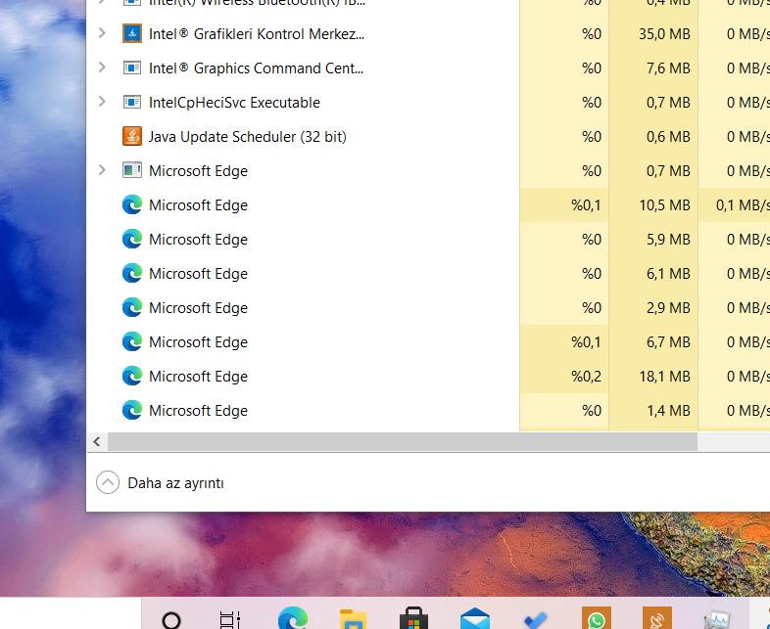The width and height of the screenshot is (770, 629).
Task: Select the Intel Grafikleri Kontrol Merkezi icon
Action: coord(132,34)
